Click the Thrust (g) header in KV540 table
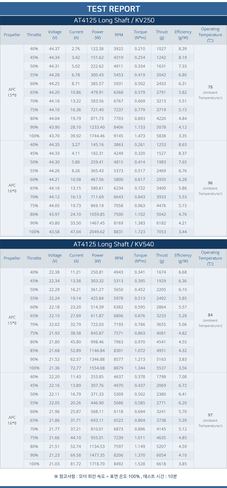The height and width of the screenshot is (488, 227). point(162,258)
